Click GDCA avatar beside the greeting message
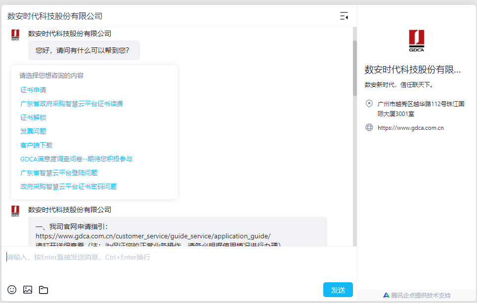The image size is (477, 303). click(15, 35)
